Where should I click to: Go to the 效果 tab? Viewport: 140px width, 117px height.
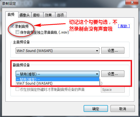tap(49, 15)
